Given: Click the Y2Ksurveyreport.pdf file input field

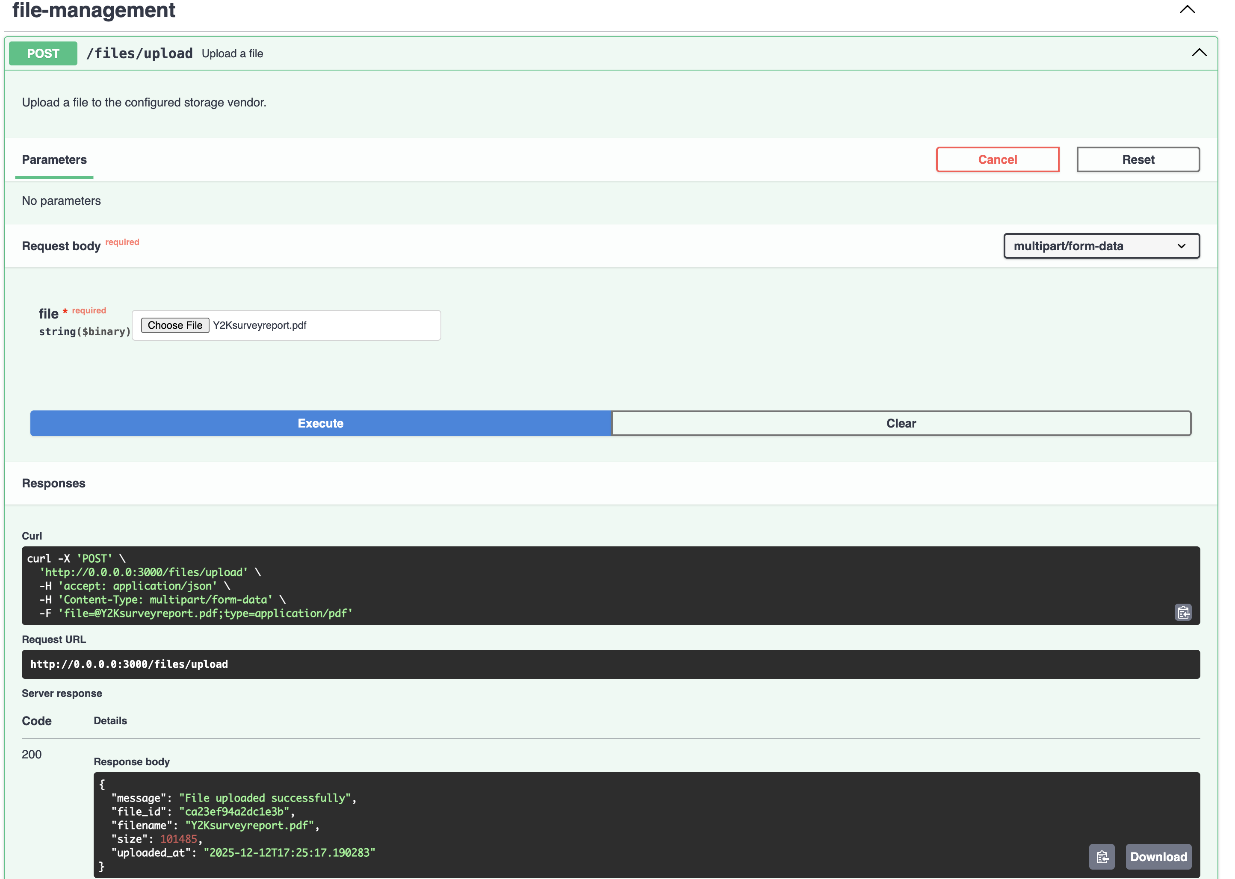Looking at the screenshot, I should click(325, 325).
